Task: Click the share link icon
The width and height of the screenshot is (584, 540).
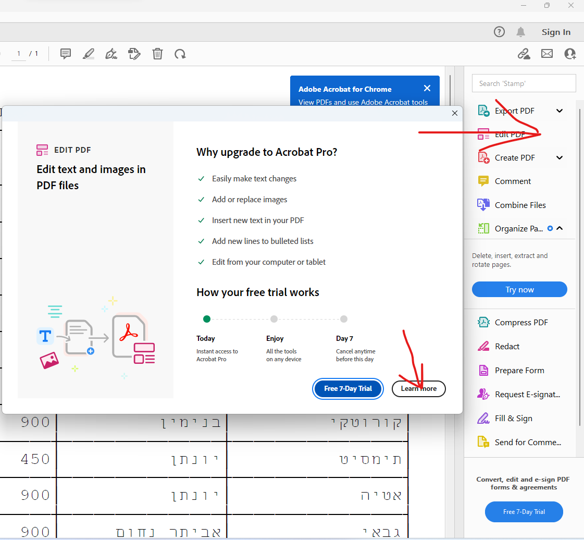Action: (x=524, y=54)
